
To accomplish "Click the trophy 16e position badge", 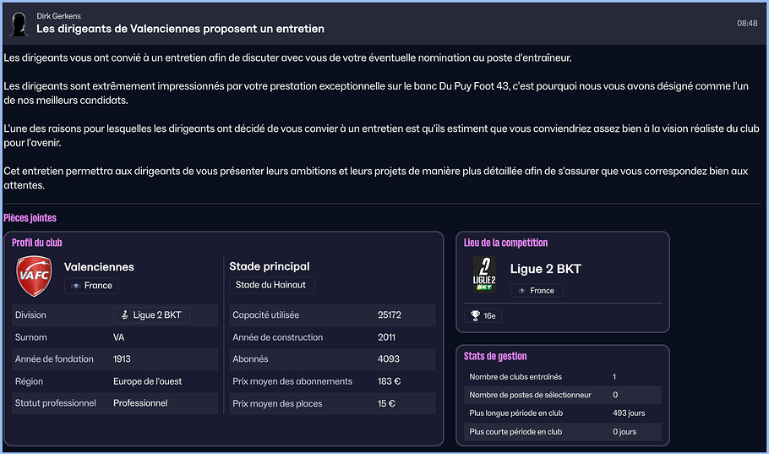I will [483, 316].
